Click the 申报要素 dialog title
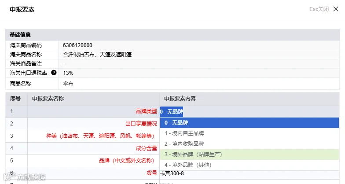 point(22,9)
